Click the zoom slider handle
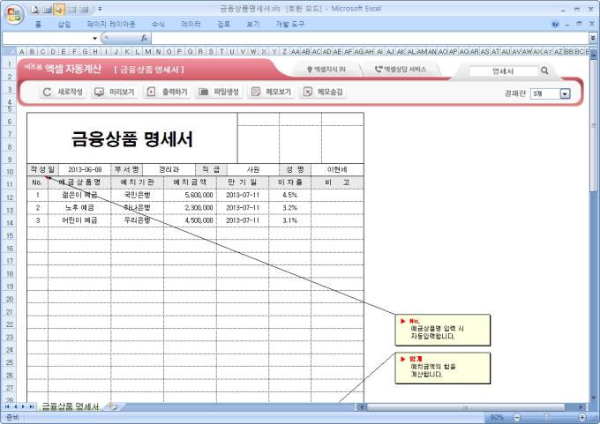 tap(547, 418)
